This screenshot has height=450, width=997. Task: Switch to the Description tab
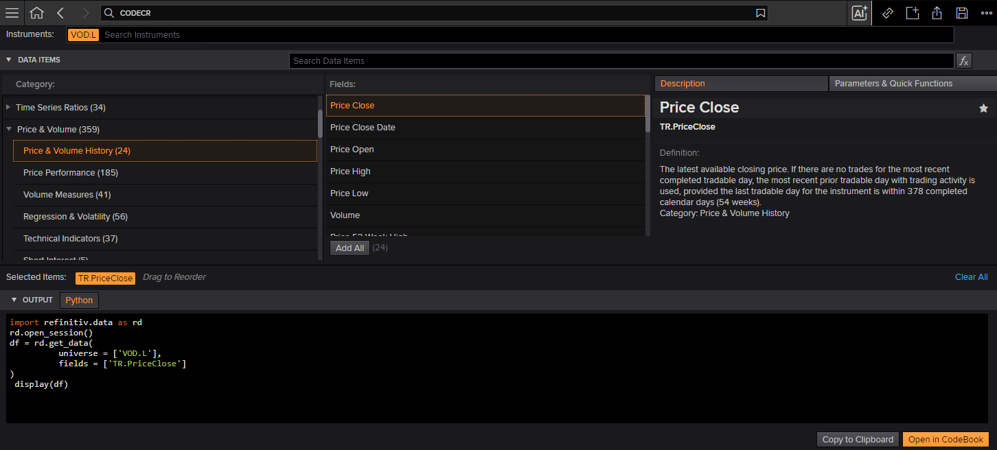(x=741, y=84)
